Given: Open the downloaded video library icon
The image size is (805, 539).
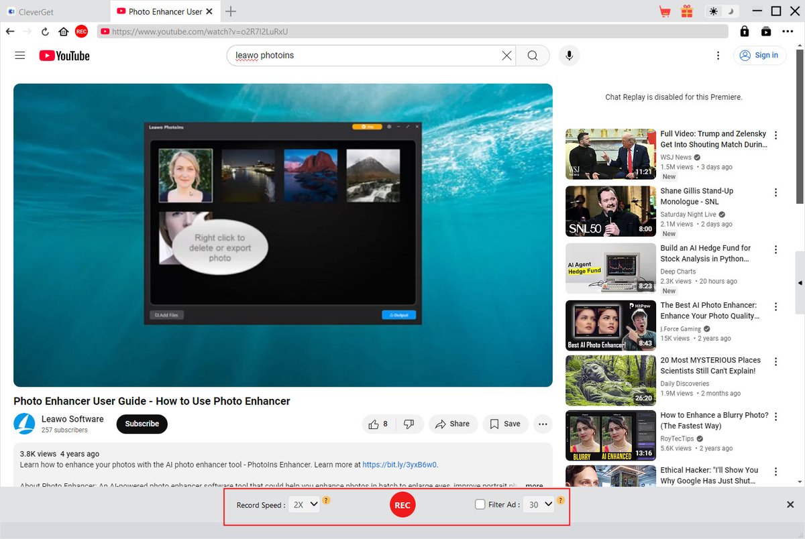Looking at the screenshot, I should tap(765, 31).
